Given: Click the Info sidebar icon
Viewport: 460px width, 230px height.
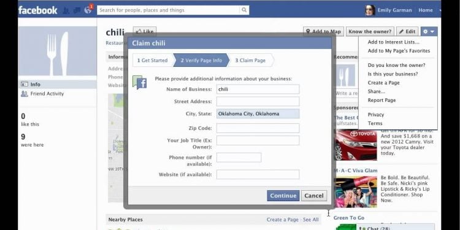Looking at the screenshot, I should tap(25, 84).
